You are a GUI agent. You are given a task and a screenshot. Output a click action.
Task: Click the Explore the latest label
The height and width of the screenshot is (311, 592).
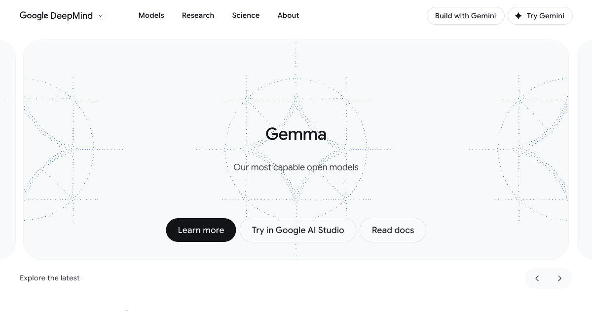click(x=49, y=278)
